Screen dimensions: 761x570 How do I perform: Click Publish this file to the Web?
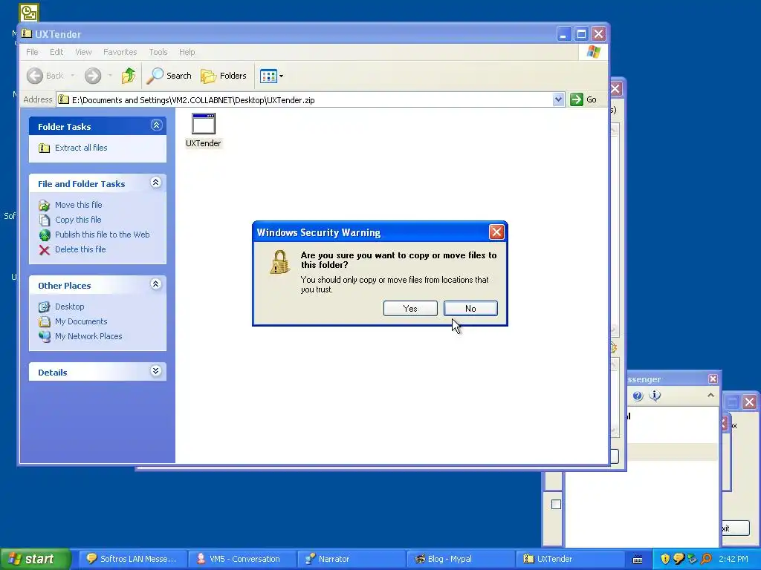click(102, 235)
